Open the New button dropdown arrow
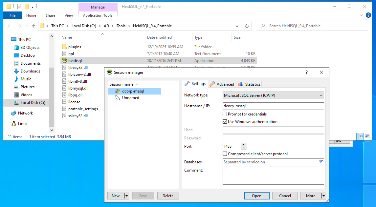Viewport: 376px width, 207px height. click(x=126, y=196)
